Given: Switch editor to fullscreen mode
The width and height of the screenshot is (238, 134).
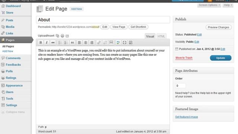Looking at the screenshot, I should 125,42.
